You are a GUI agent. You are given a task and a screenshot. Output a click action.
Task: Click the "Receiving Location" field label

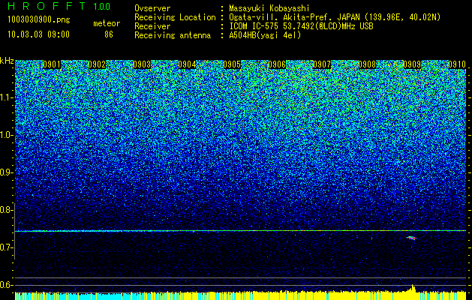click(x=175, y=17)
